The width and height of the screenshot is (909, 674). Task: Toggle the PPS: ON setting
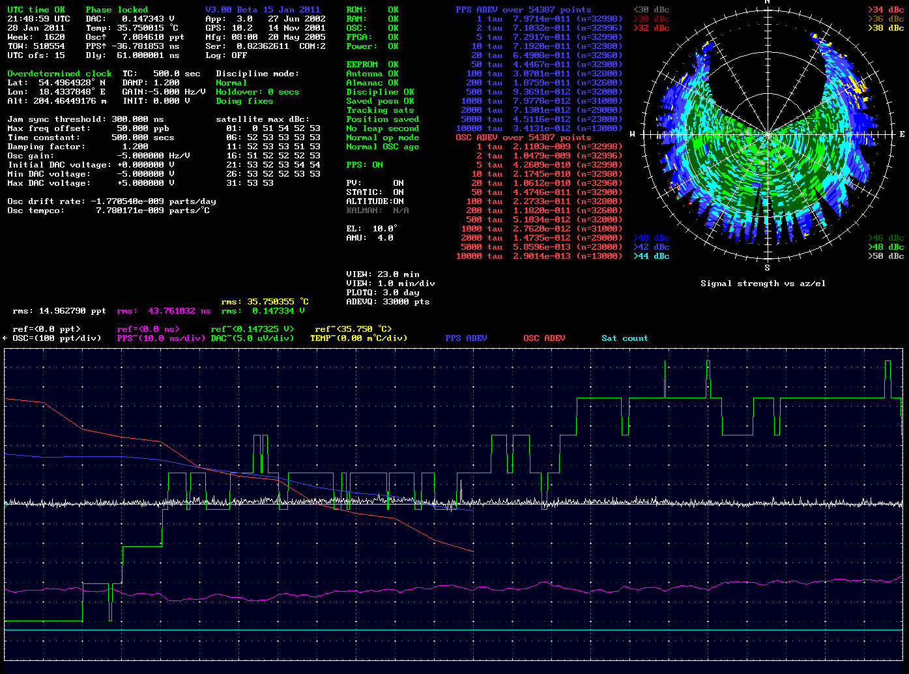(x=364, y=165)
